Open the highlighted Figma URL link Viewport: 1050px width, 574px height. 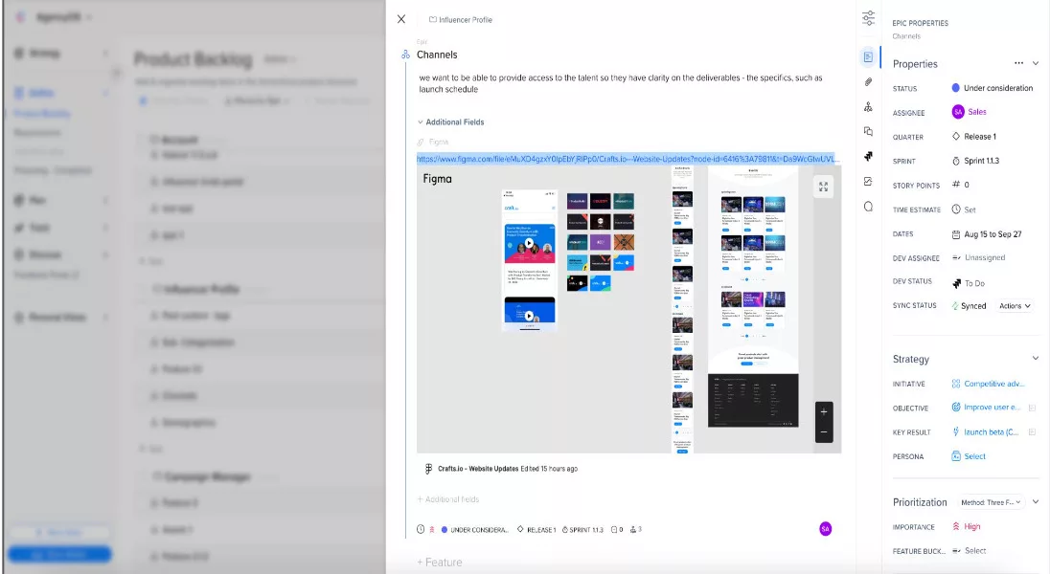coord(628,158)
